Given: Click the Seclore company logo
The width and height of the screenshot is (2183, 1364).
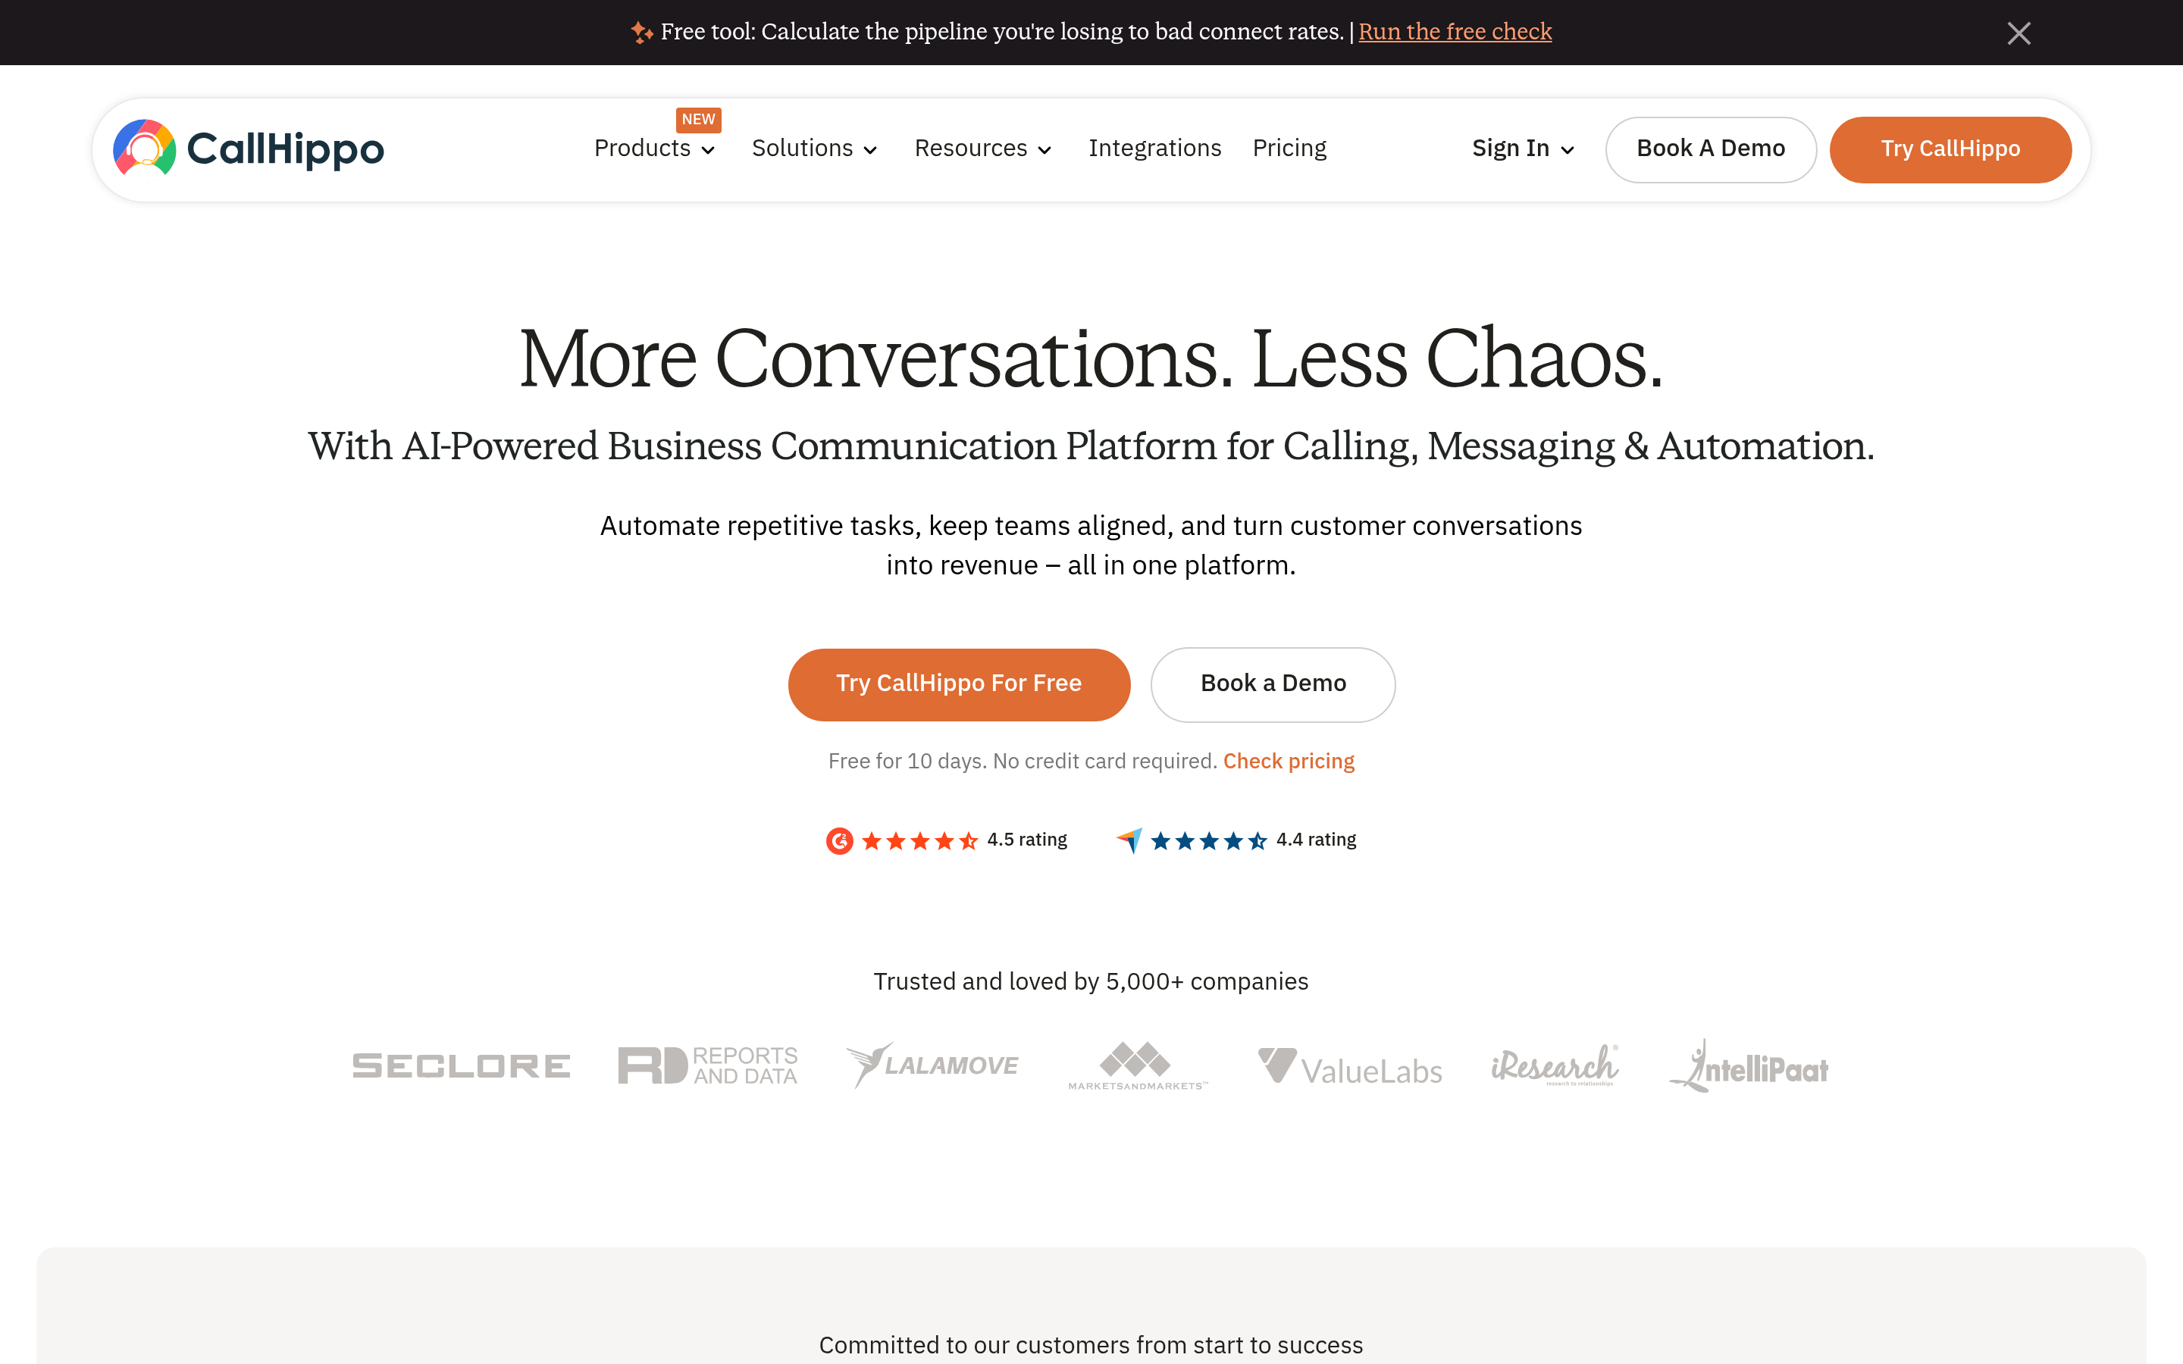Looking at the screenshot, I should pyautogui.click(x=461, y=1065).
